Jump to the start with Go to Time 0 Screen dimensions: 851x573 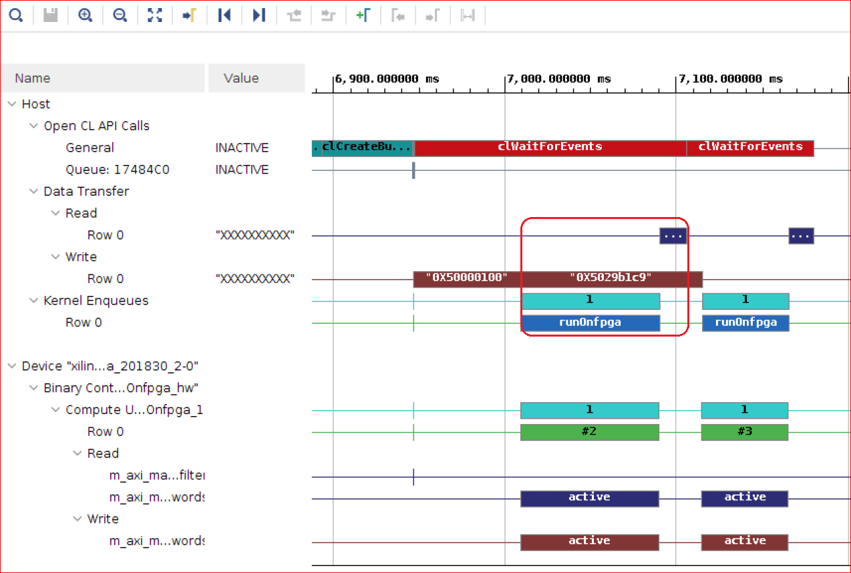click(x=224, y=15)
